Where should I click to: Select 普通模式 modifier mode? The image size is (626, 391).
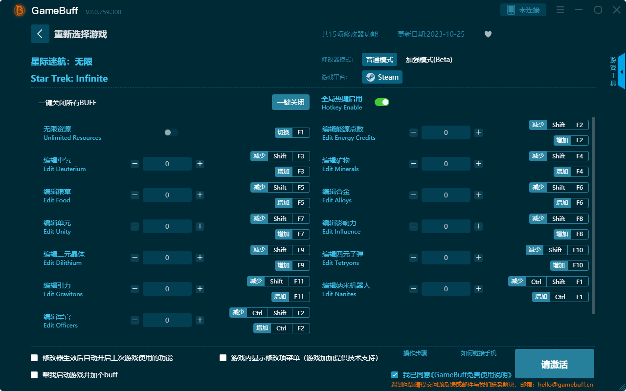click(380, 60)
